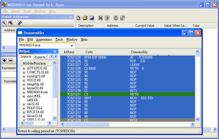The width and height of the screenshot is (219, 139).
Task: Click the Module/Function column header
Action: click(36, 63)
